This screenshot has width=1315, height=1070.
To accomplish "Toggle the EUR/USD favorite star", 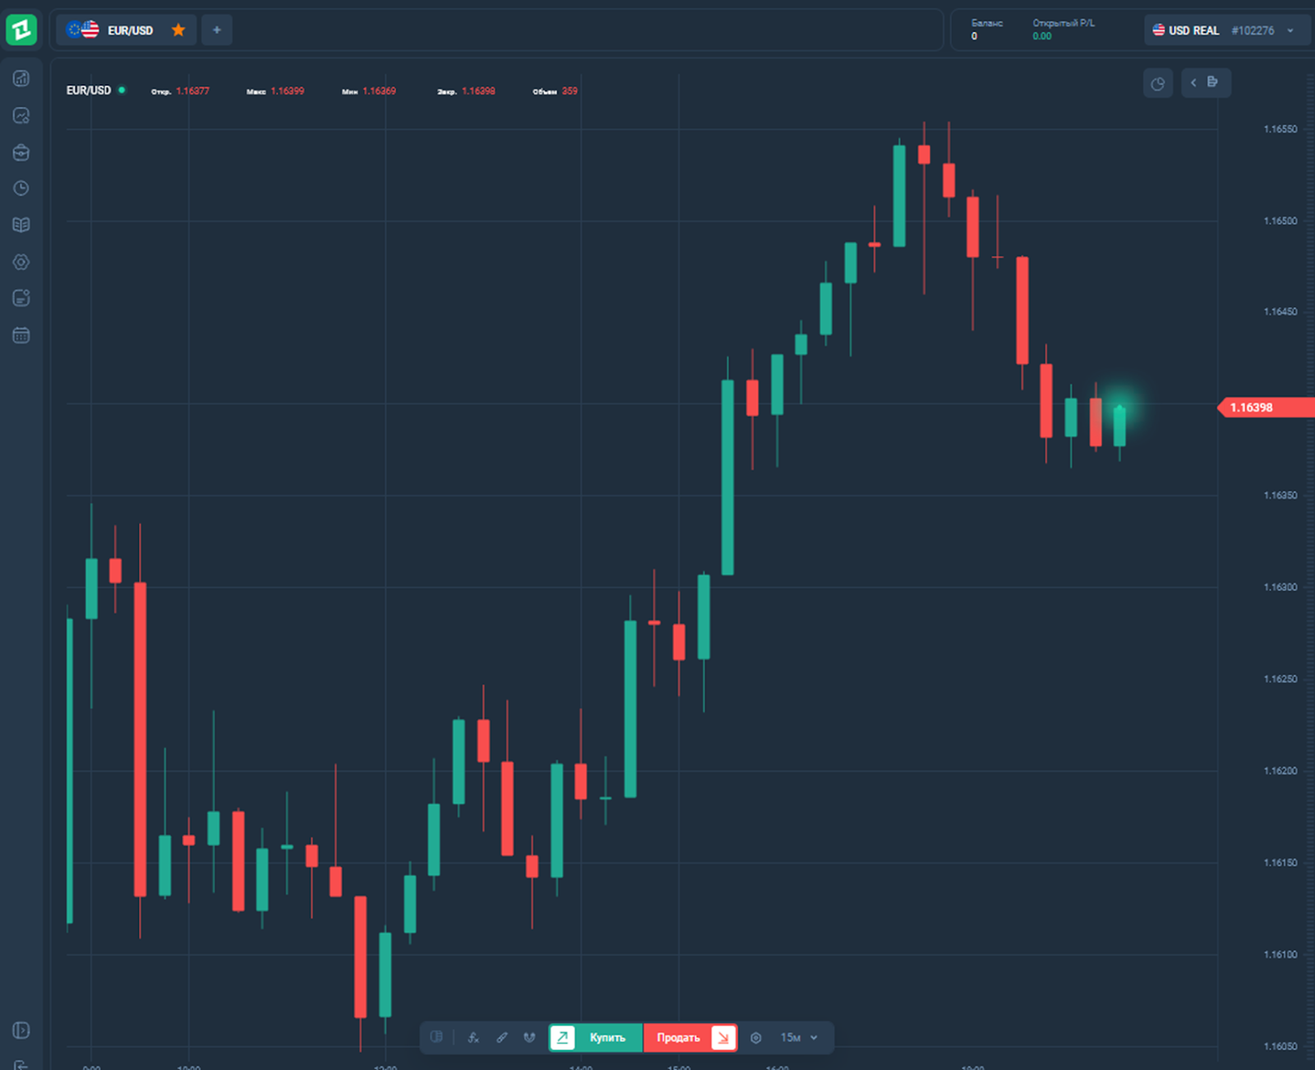I will click(178, 30).
